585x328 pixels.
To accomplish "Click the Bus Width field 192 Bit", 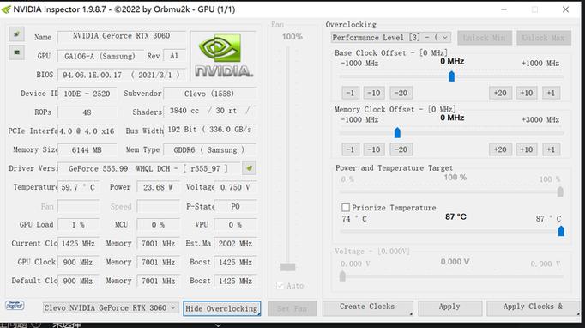I will (x=209, y=130).
